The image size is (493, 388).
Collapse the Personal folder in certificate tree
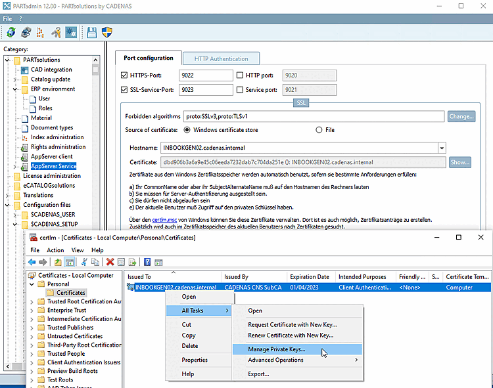coord(33,284)
